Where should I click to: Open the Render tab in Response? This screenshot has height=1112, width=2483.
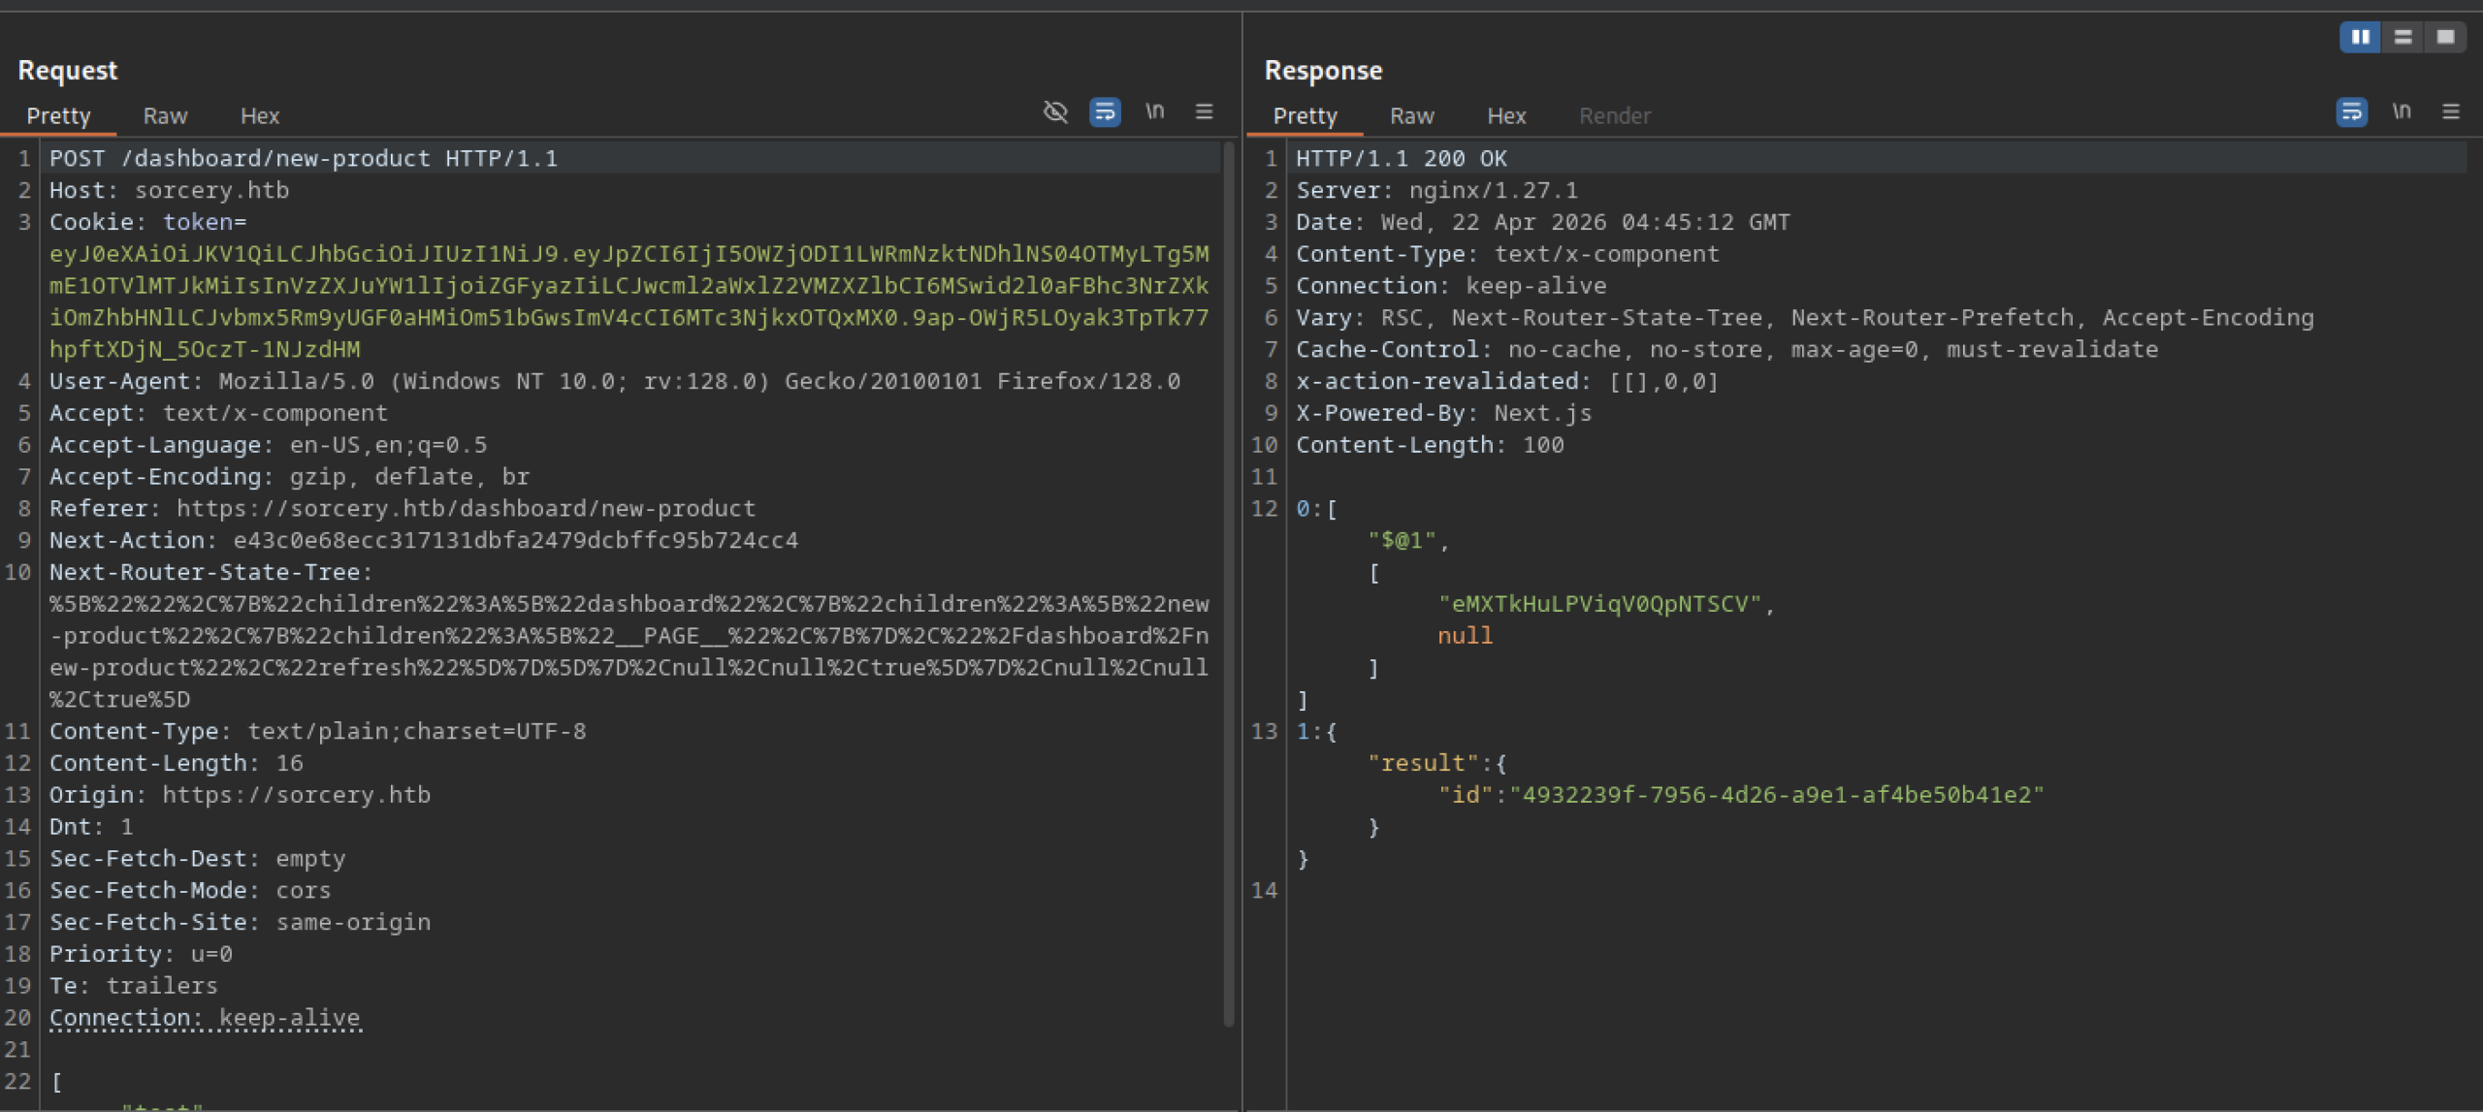[x=1614, y=116]
